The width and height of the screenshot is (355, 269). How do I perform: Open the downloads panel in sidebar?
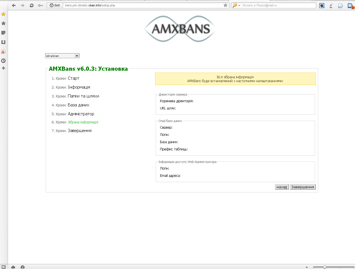coord(3,42)
